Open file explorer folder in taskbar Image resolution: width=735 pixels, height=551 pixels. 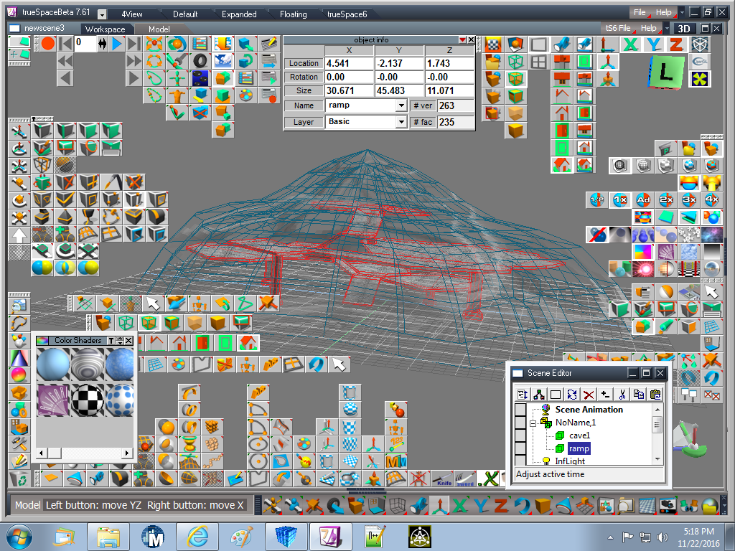point(108,537)
